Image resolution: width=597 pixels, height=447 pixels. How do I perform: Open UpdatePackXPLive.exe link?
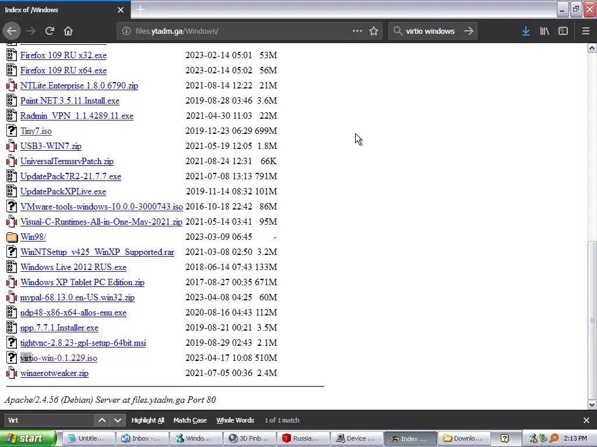[63, 191]
